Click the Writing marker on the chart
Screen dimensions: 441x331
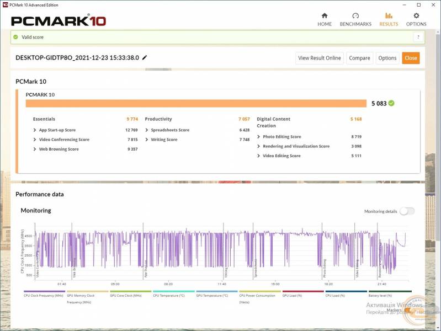(226, 273)
